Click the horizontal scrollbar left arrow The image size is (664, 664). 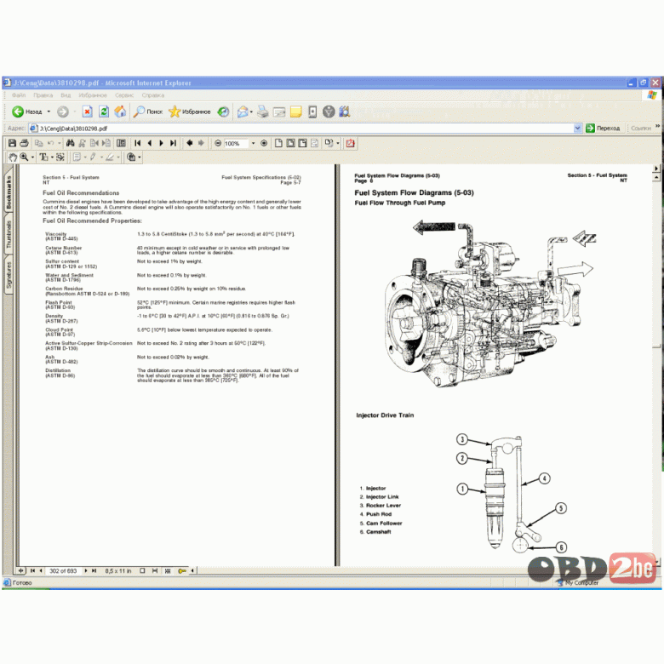[192, 571]
